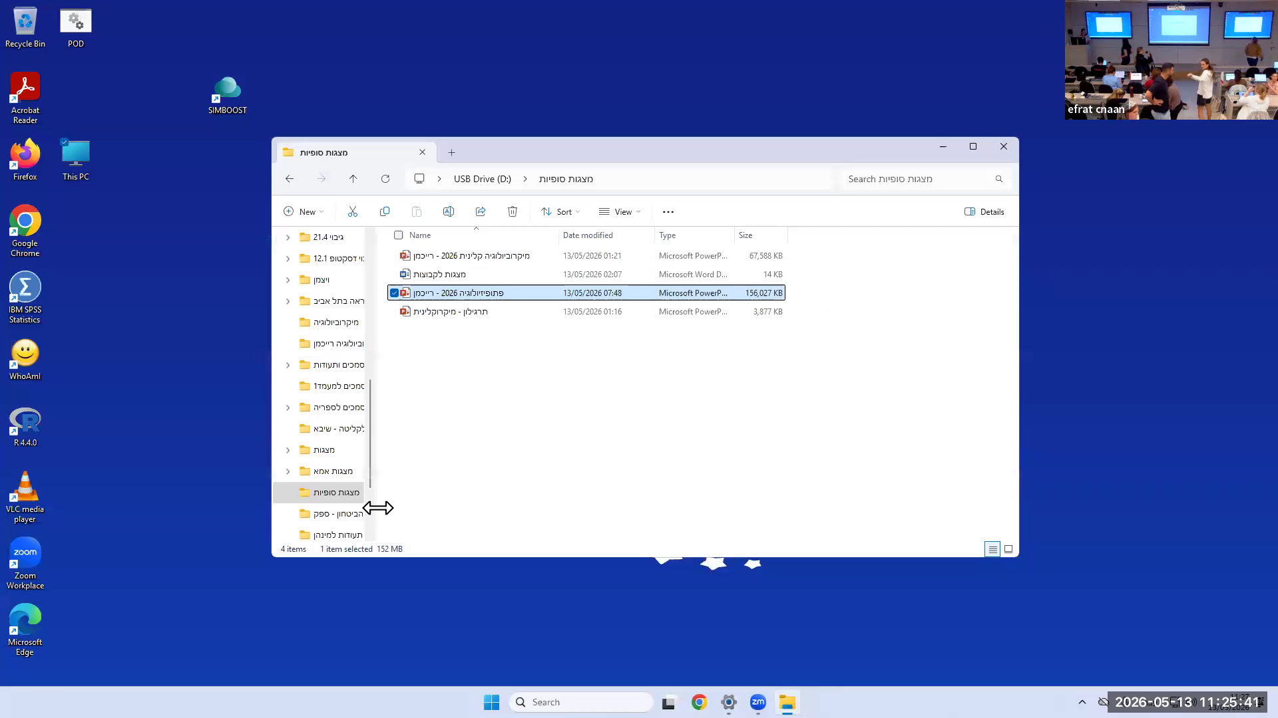The height and width of the screenshot is (718, 1278).
Task: Toggle the Details pane button
Action: click(984, 211)
